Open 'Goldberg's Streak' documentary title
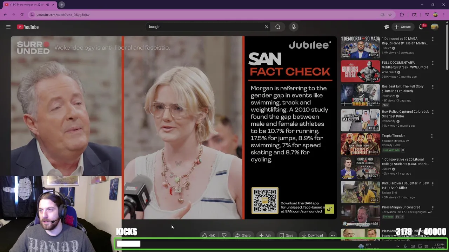This screenshot has height=252, width=449. click(x=405, y=65)
